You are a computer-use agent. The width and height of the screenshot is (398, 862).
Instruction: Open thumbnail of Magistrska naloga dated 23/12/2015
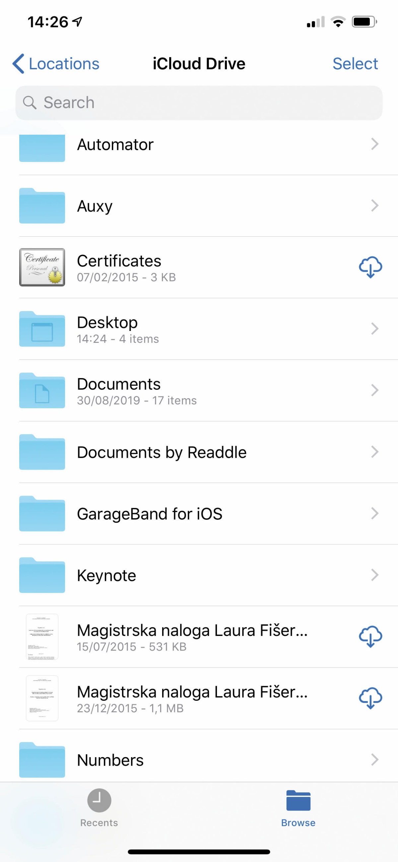coord(42,698)
